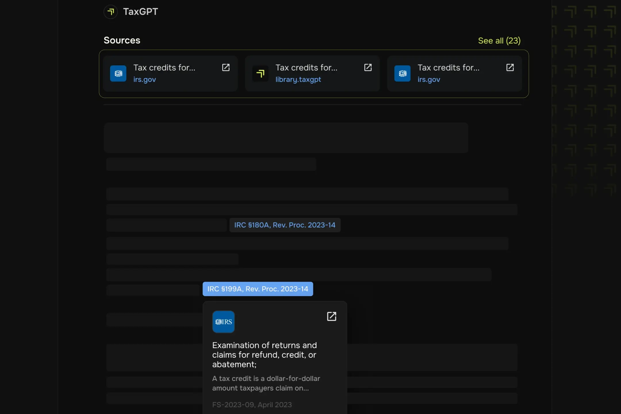
Task: Select the IRC §180A, Rev. Proc. 2023-14 citation
Action: 285,225
